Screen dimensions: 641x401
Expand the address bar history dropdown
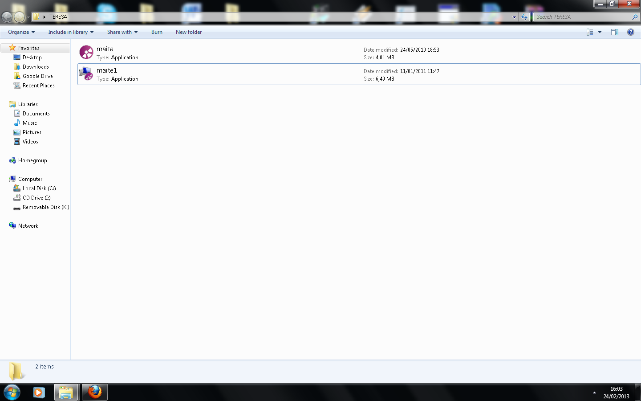[x=514, y=17]
